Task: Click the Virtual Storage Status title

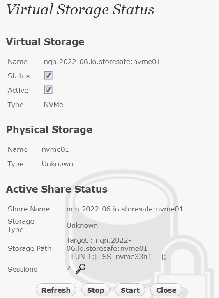Action: coord(81,9)
